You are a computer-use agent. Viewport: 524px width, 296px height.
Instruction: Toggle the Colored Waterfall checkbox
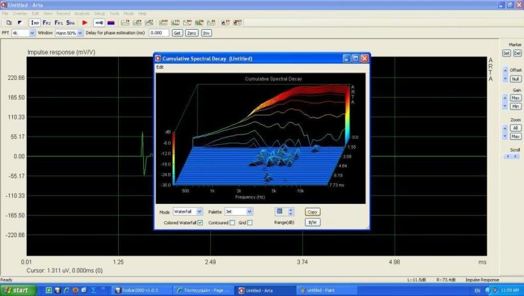point(200,223)
